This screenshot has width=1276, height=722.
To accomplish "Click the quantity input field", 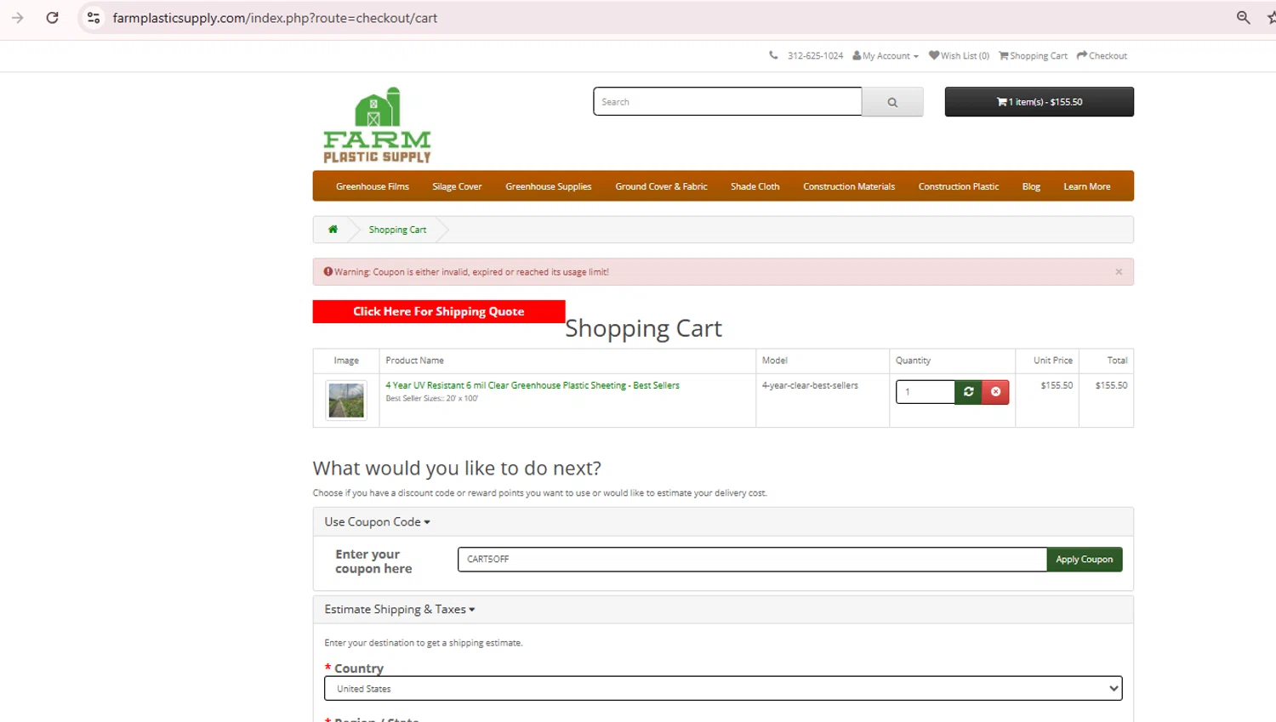I will [926, 392].
